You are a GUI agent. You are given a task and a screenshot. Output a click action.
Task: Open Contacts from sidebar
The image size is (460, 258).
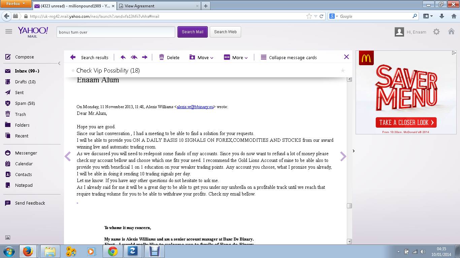click(x=19, y=174)
